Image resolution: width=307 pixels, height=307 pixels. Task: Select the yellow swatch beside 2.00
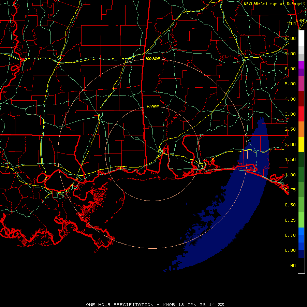coord(301,144)
